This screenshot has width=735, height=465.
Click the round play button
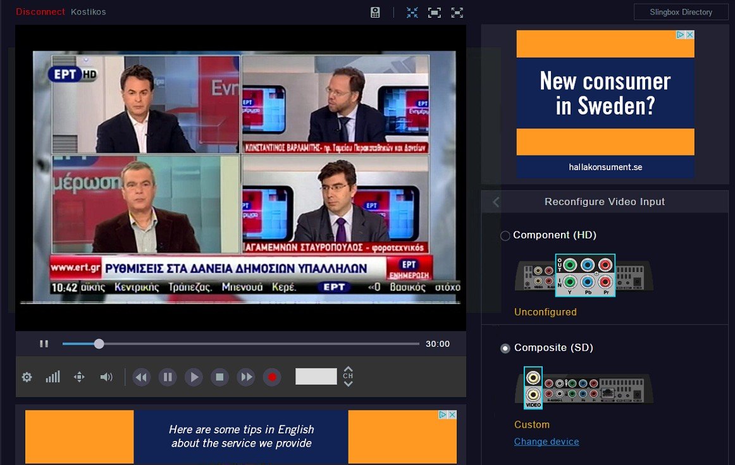(x=194, y=377)
